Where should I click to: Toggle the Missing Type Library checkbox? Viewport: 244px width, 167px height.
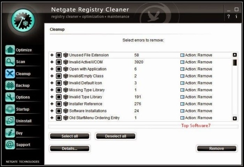tap(59, 90)
